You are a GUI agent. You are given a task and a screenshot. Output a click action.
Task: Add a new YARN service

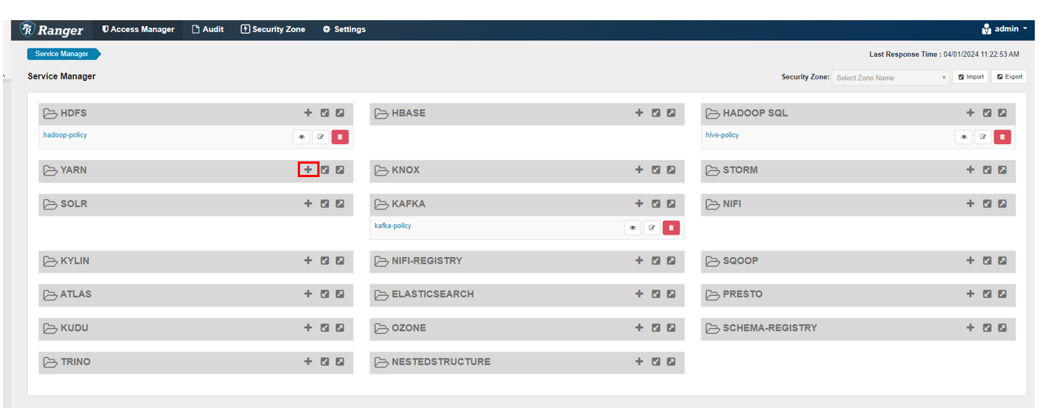(x=308, y=170)
